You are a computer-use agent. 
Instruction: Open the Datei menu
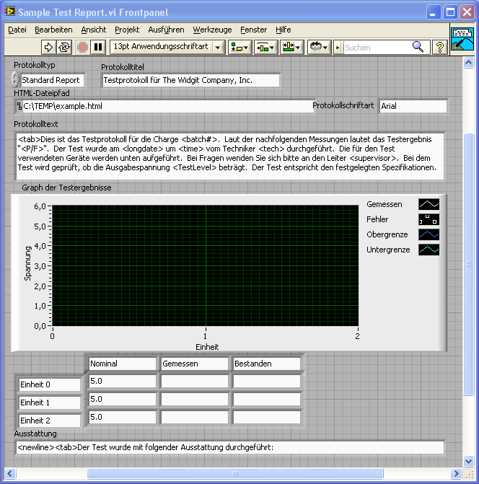(x=17, y=30)
